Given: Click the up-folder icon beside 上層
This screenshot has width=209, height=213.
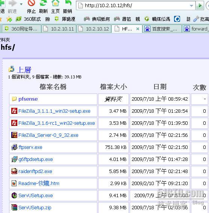Looking at the screenshot, I should tap(11, 69).
